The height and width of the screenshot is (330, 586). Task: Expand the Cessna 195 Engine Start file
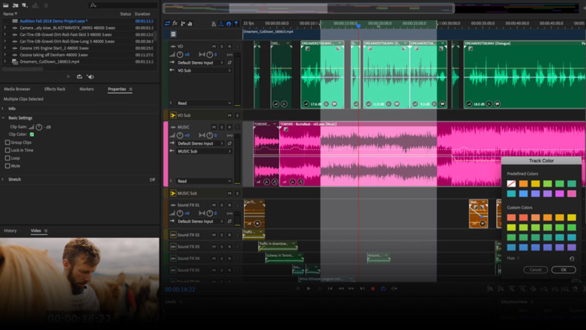[4, 48]
